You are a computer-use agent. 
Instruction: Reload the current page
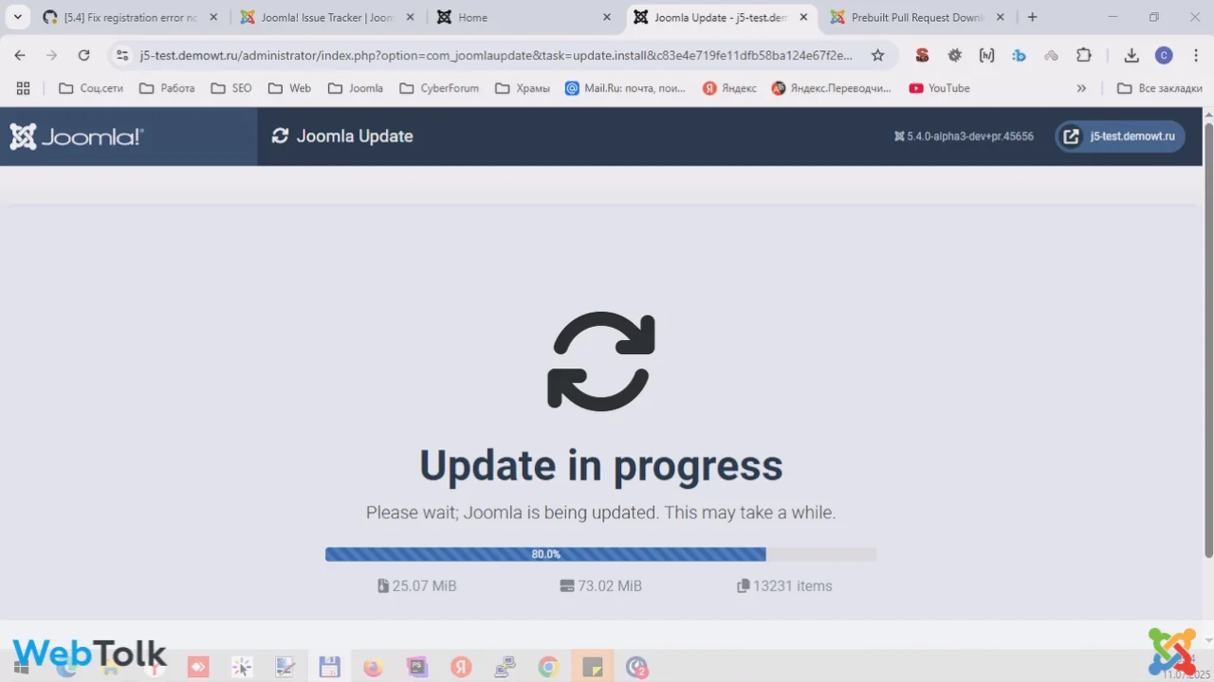coord(83,56)
